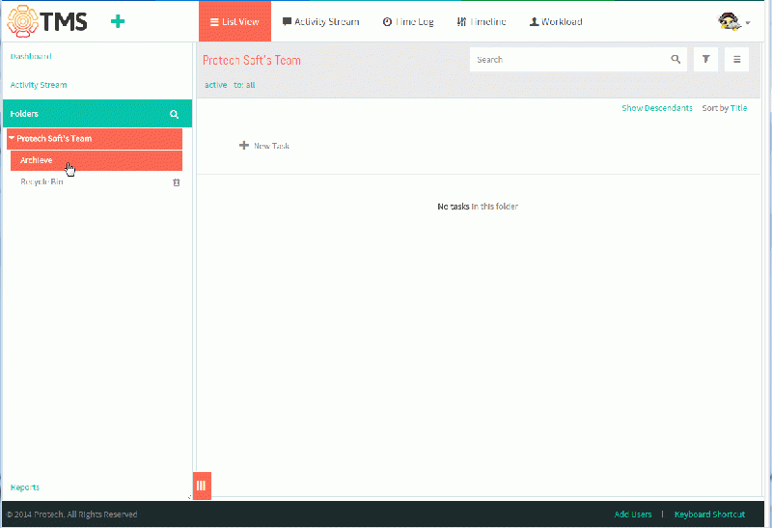The height and width of the screenshot is (528, 772).
Task: Go to Dashboard in sidebar
Action: click(31, 56)
